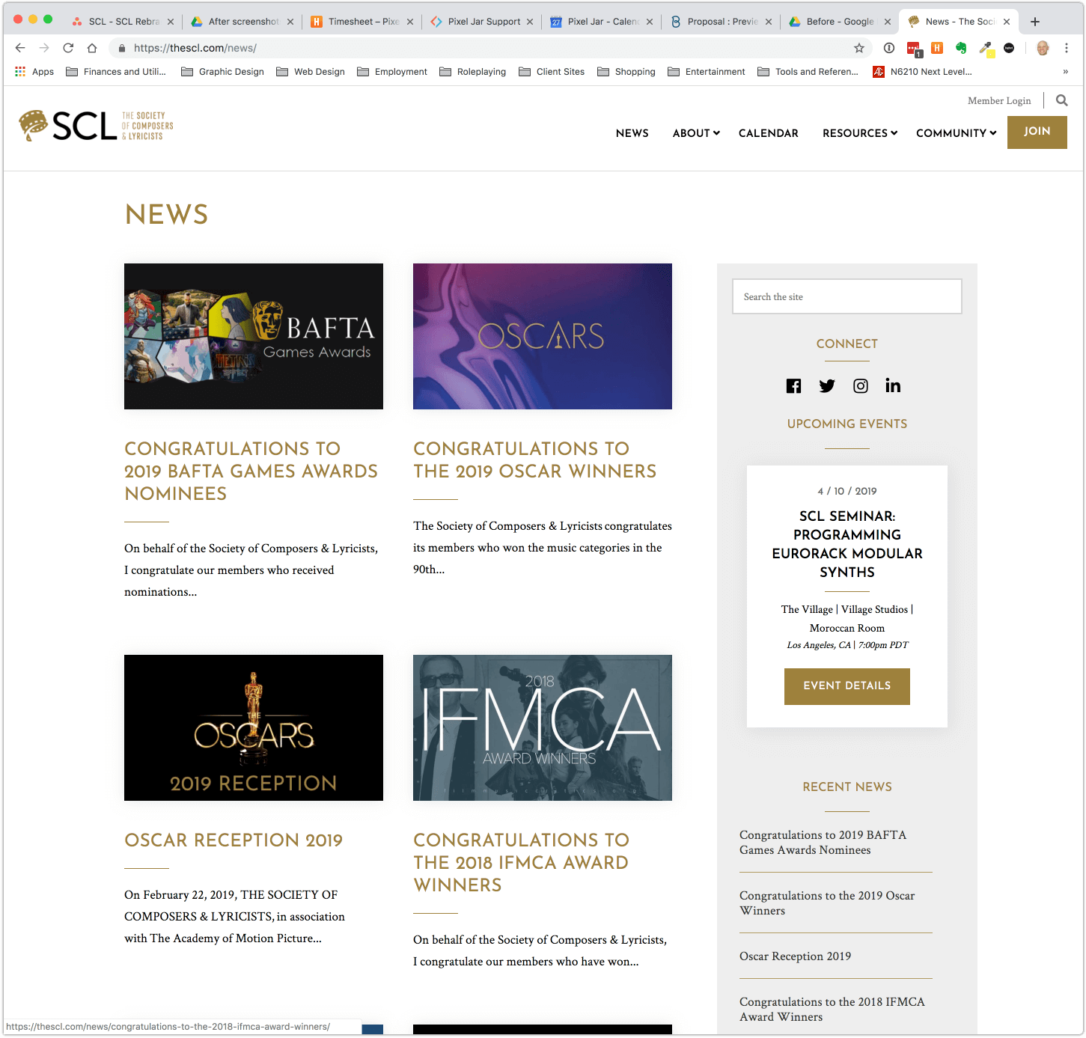Open the Twitter icon under Connect
Viewport: 1086px width, 1038px height.
(826, 385)
